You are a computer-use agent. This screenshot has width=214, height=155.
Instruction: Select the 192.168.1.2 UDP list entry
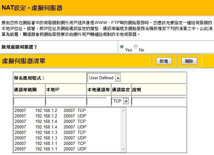pyautogui.click(x=50, y=116)
